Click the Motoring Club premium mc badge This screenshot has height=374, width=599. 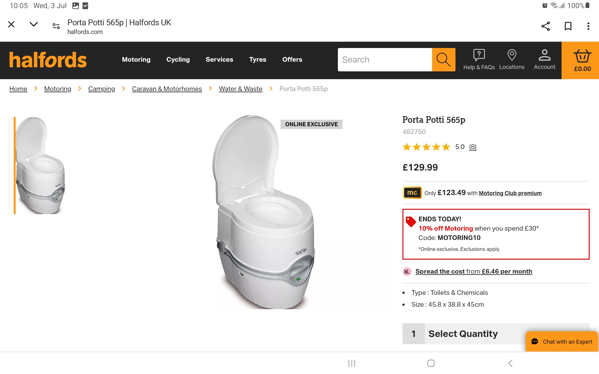(x=412, y=193)
